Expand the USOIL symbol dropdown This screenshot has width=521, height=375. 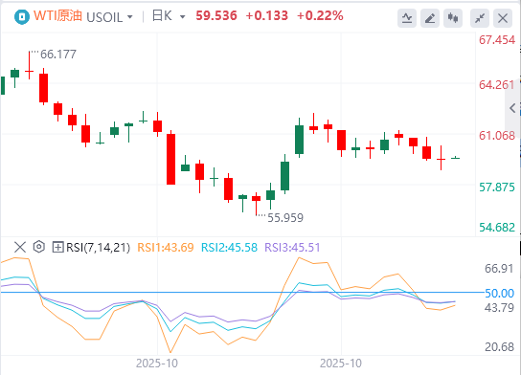(130, 17)
